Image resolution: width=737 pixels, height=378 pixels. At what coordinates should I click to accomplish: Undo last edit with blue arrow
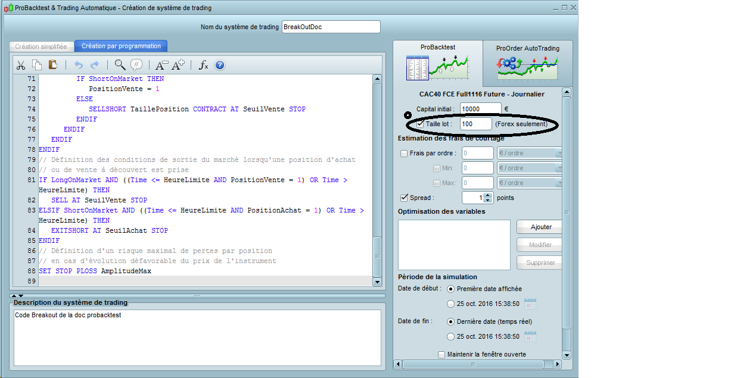79,65
